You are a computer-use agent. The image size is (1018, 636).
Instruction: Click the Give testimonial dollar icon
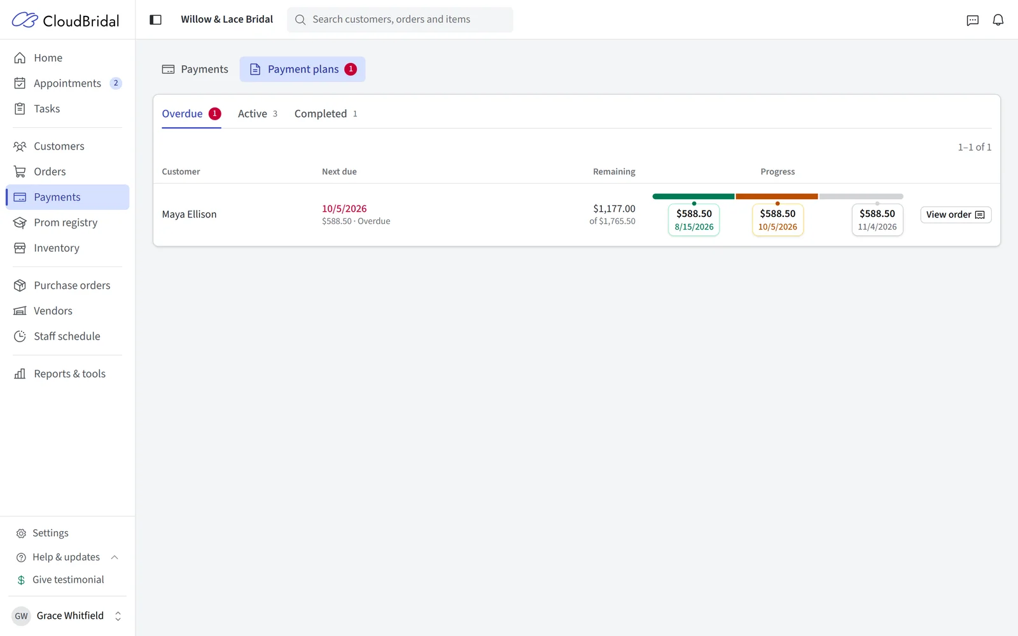[21, 580]
